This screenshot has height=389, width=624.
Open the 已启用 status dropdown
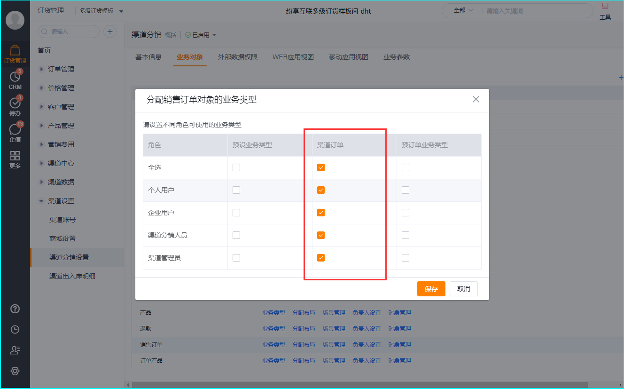point(201,34)
